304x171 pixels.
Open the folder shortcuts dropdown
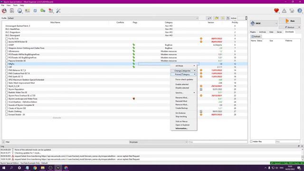217,18
